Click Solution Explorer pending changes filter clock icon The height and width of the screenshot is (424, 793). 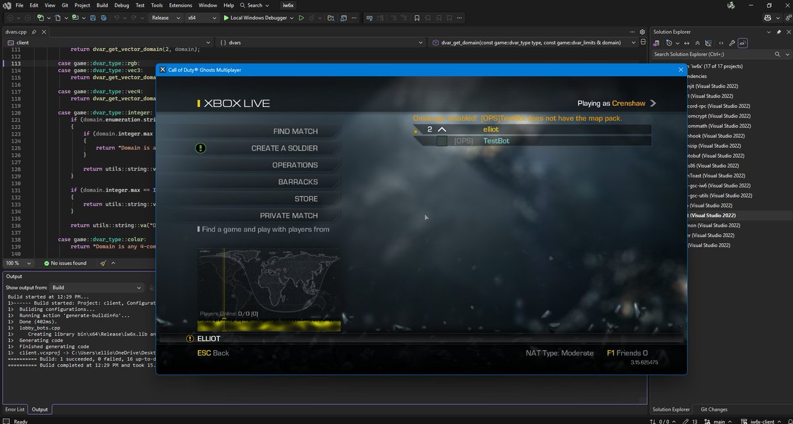(x=669, y=43)
